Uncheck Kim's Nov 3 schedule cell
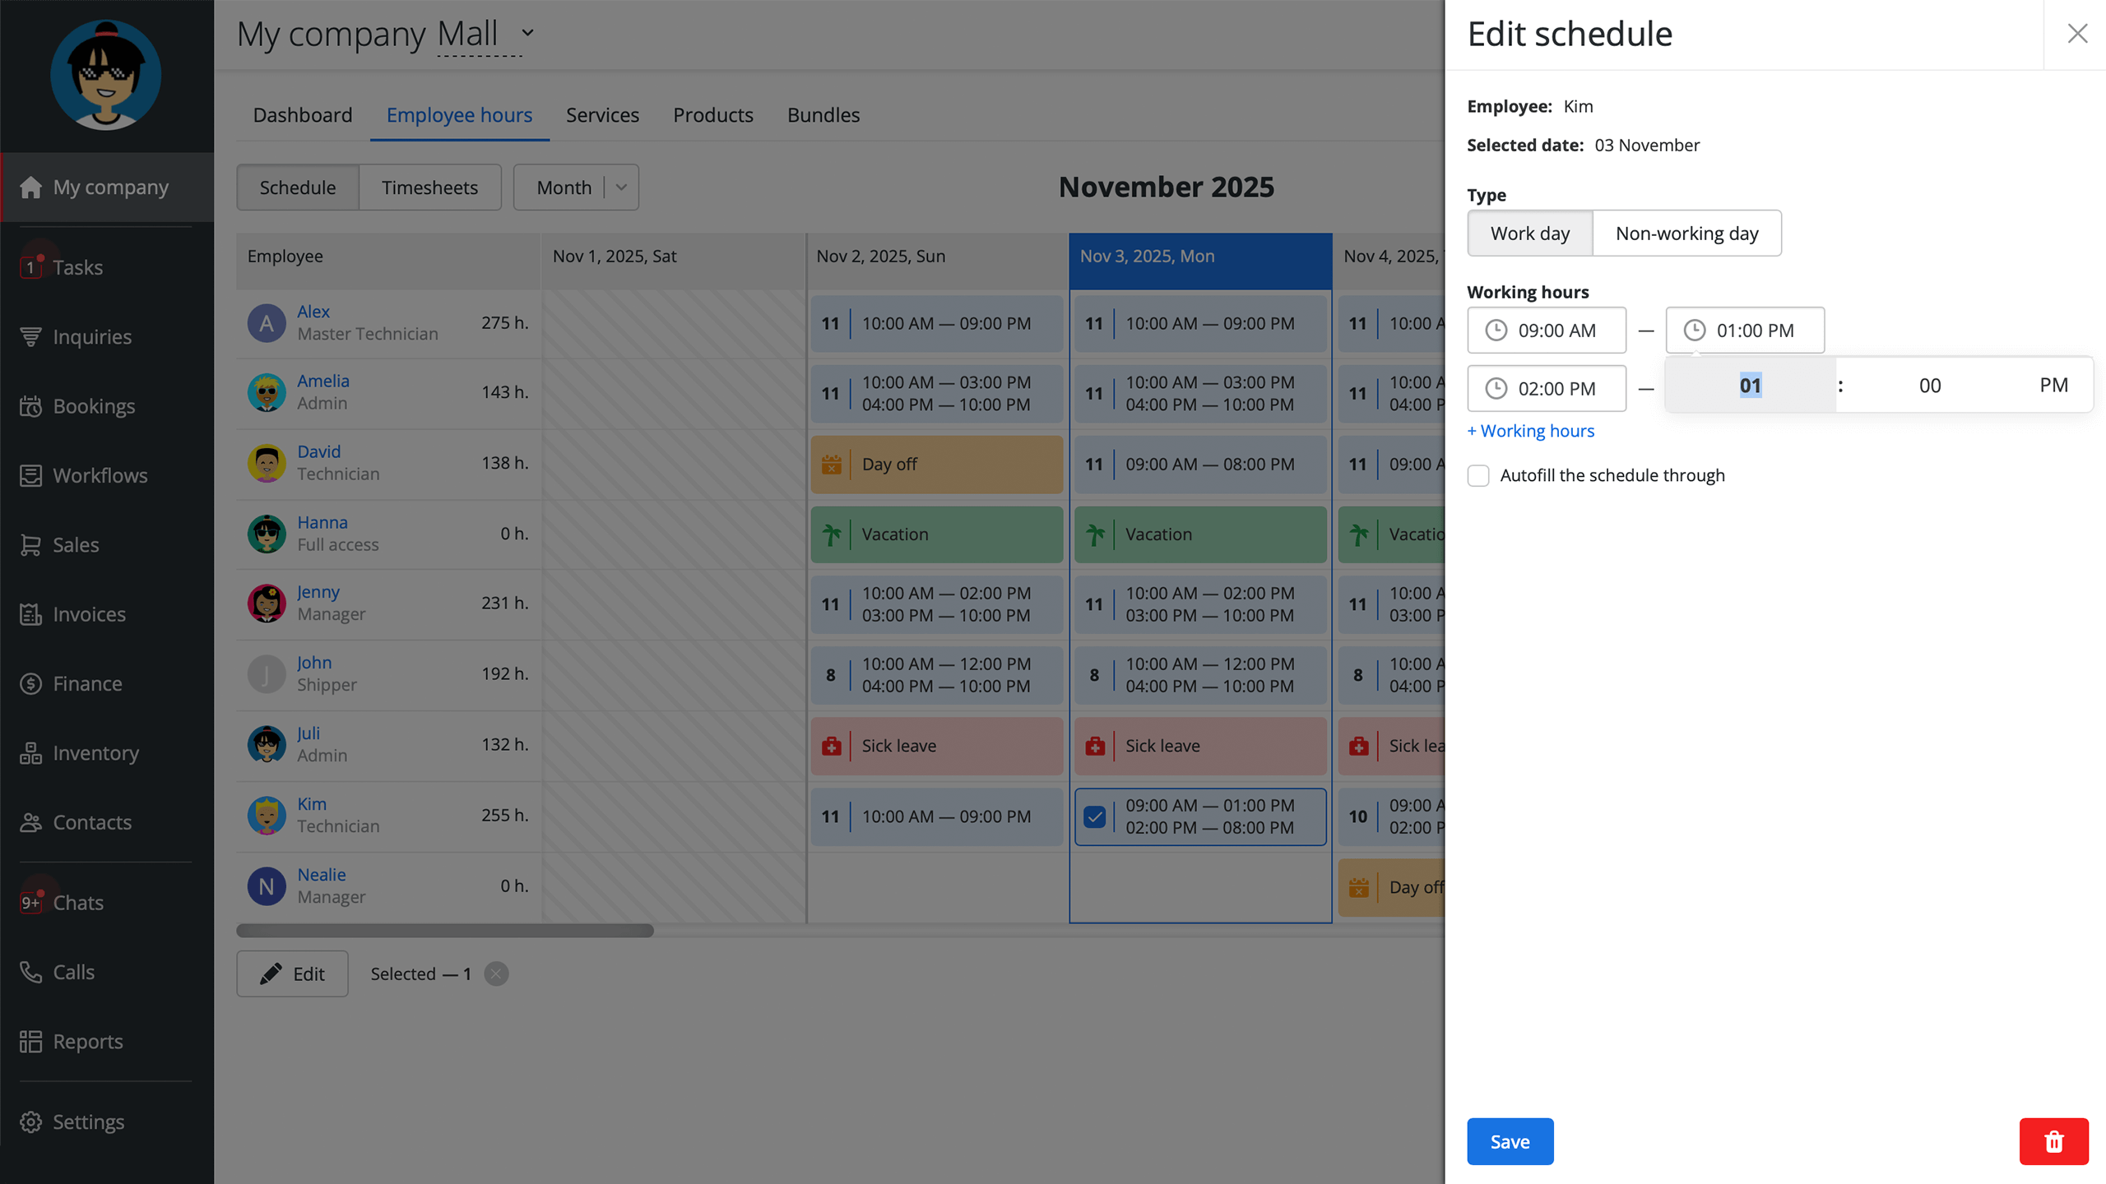2106x1184 pixels. tap(1095, 816)
